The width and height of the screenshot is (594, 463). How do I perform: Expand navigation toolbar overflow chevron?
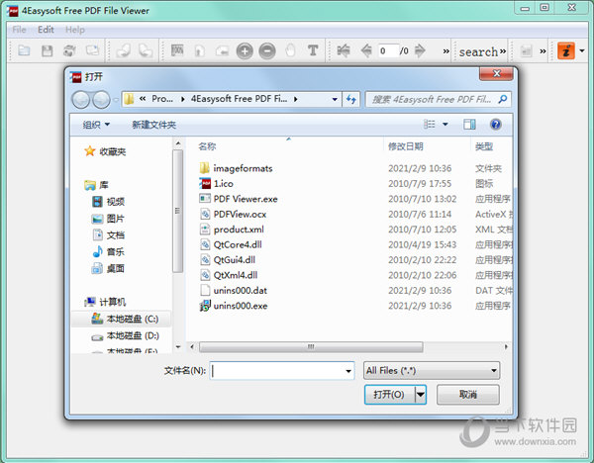click(x=446, y=50)
